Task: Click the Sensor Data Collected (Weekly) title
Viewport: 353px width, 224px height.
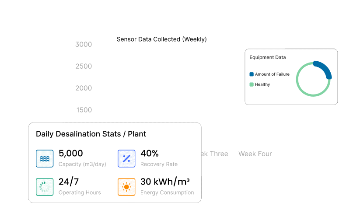Action: click(161, 39)
